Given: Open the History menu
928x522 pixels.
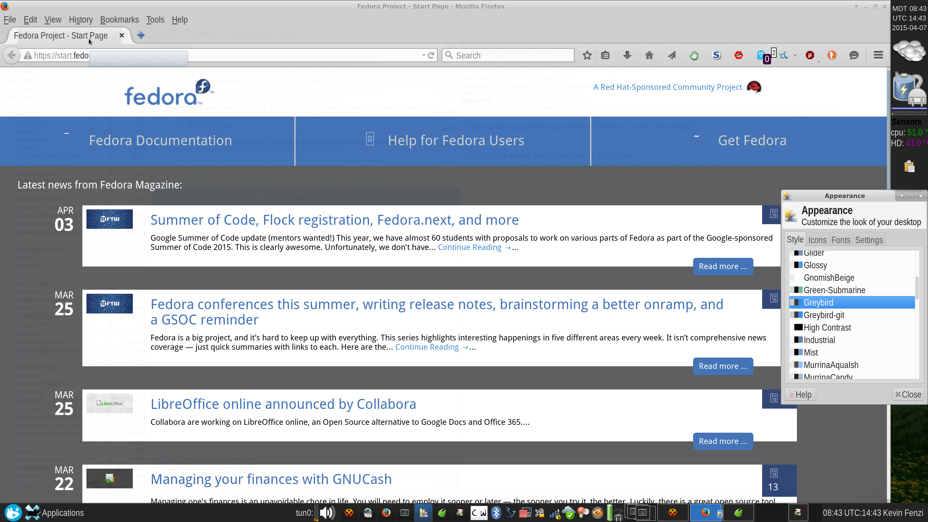Looking at the screenshot, I should coord(81,19).
